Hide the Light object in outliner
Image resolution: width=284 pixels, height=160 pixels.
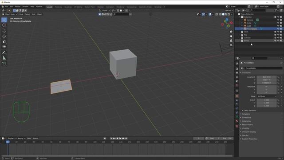(278, 26)
